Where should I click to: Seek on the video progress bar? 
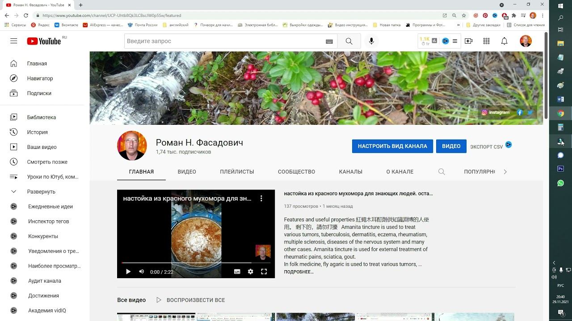pos(196,263)
